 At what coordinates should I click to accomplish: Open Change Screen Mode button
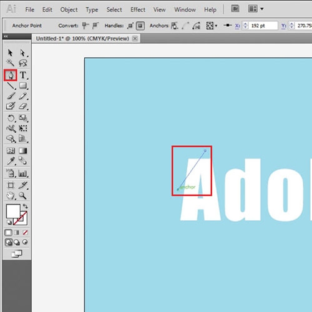point(17,254)
